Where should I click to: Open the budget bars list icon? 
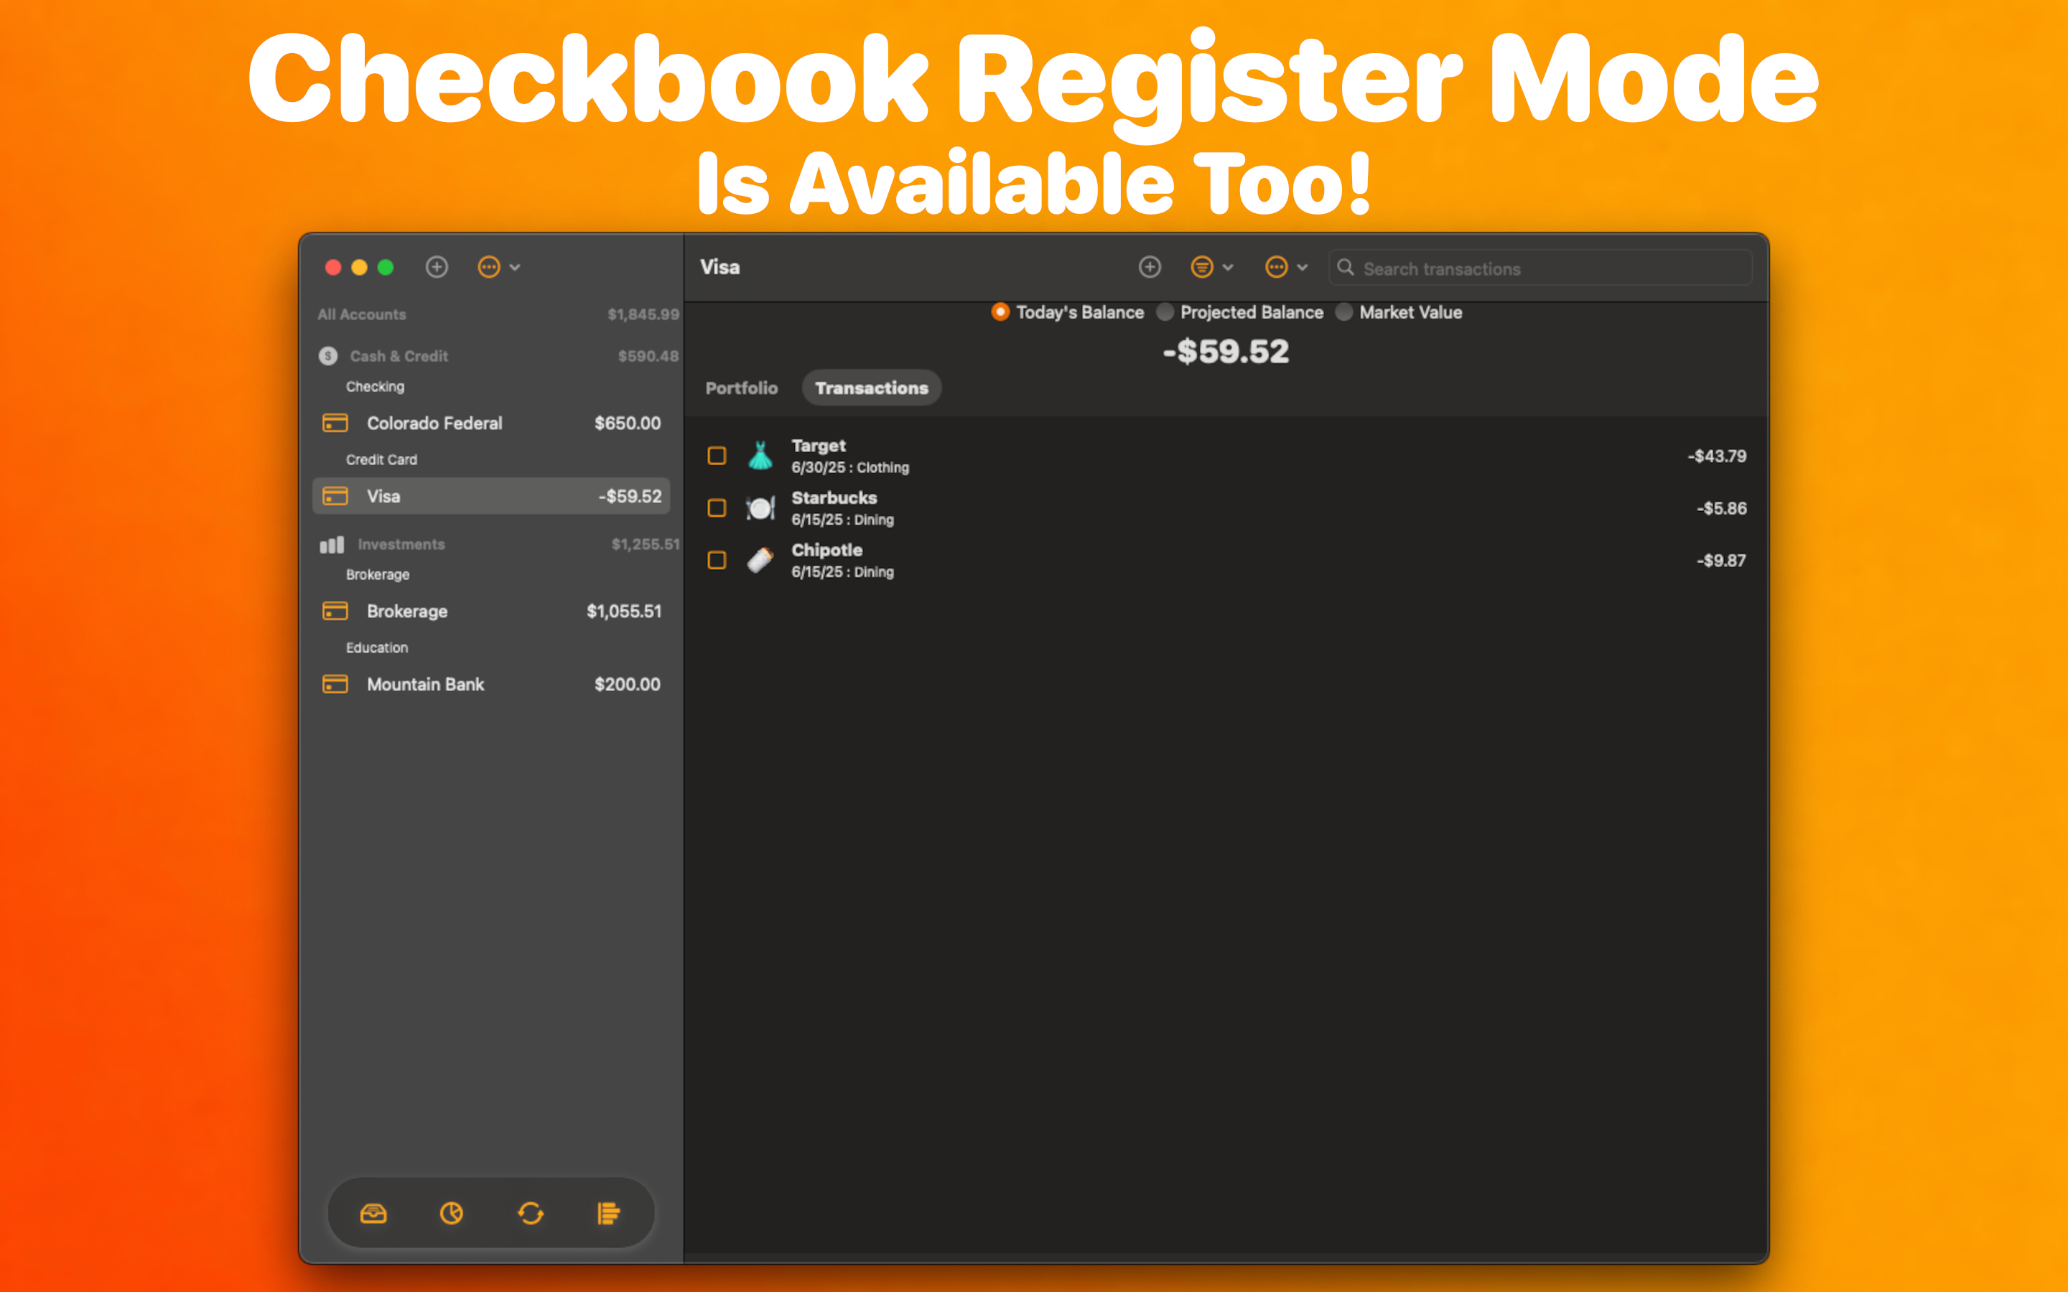[608, 1213]
